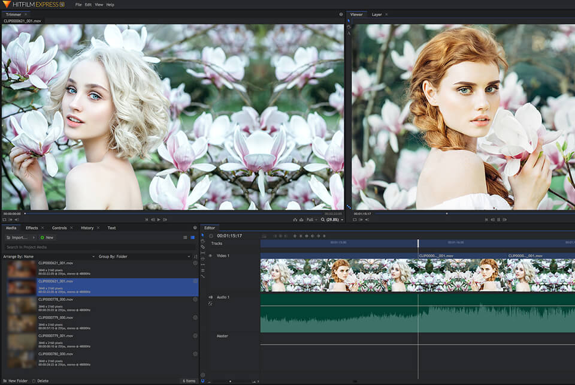This screenshot has height=385, width=575.
Task: Mute the Audio 1 track
Action: (210, 297)
